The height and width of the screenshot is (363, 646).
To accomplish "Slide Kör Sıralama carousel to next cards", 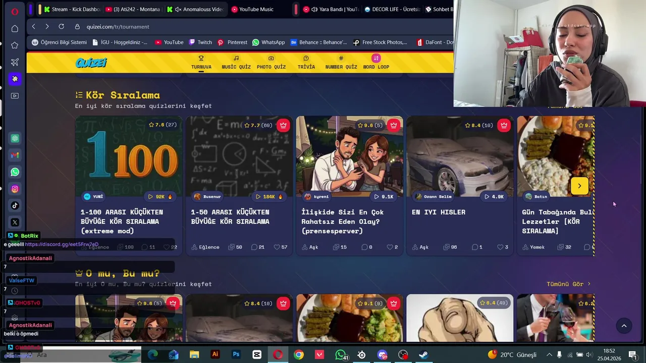I will 579,186.
